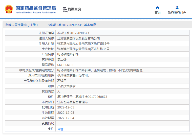Click the 变更情况 row label
Viewport: 192px width, 135px height.
click(x=48, y=123)
